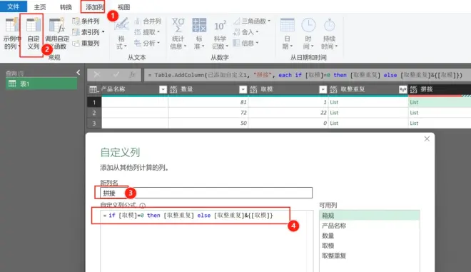This screenshot has width=471, height=272.
Task: Click 重复列 in the ribbon
Action: coord(86,43)
